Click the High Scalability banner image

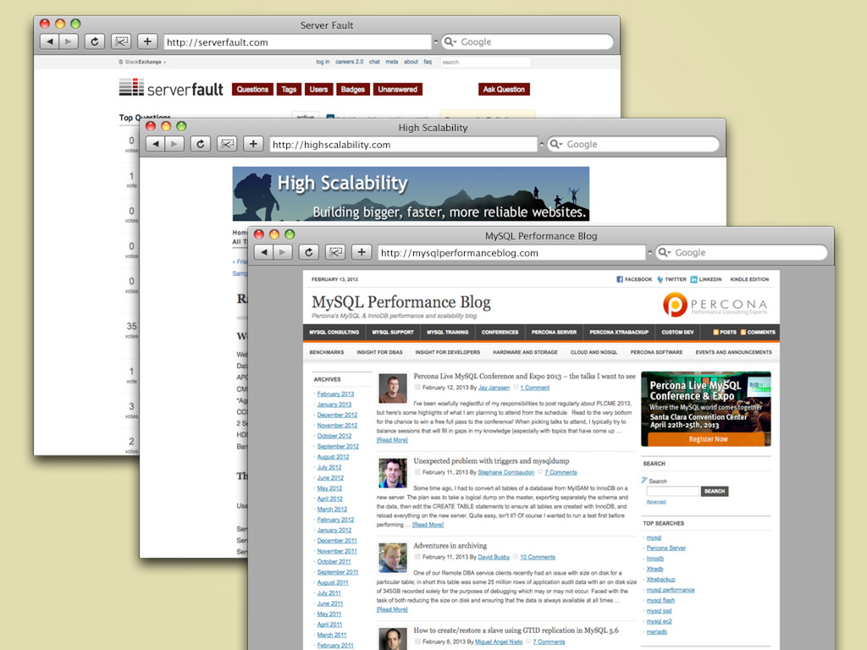[411, 194]
